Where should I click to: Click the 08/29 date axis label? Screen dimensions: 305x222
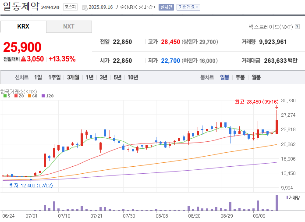(x=227, y=216)
